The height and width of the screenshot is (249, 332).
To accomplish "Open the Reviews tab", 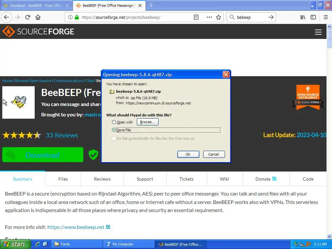I will point(102,179).
